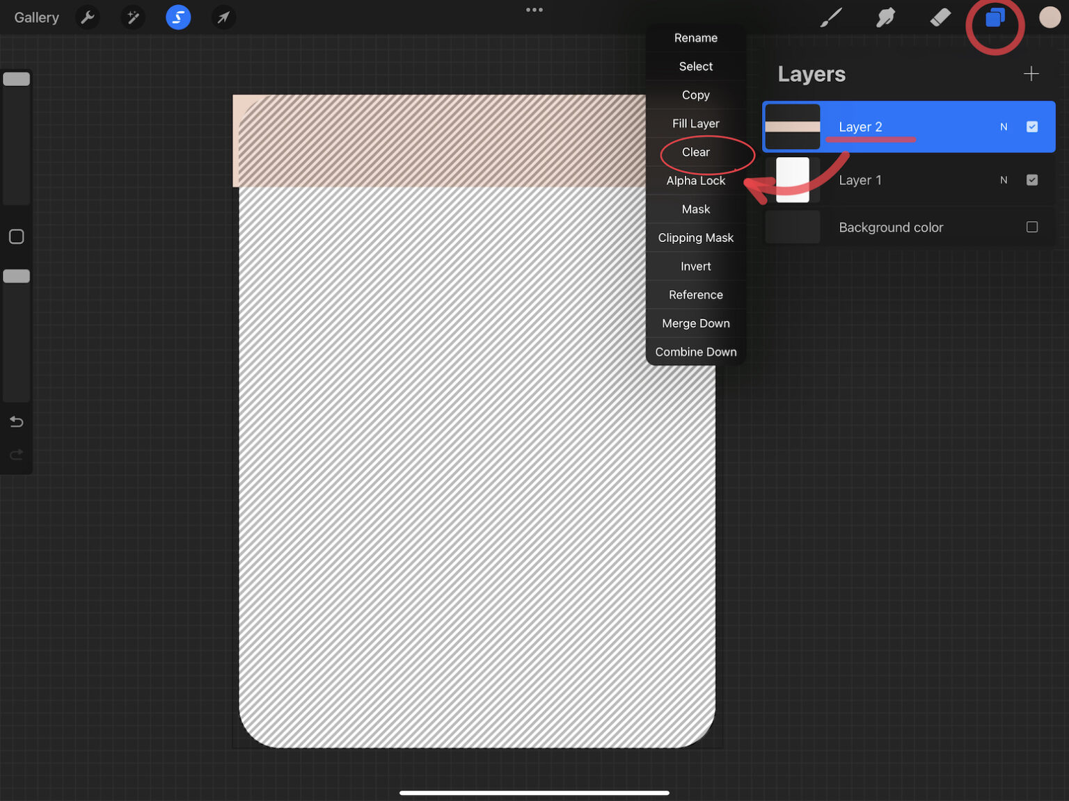Screen dimensions: 1069x801
Task: Select Merge Down in the layer menu
Action: coord(696,323)
